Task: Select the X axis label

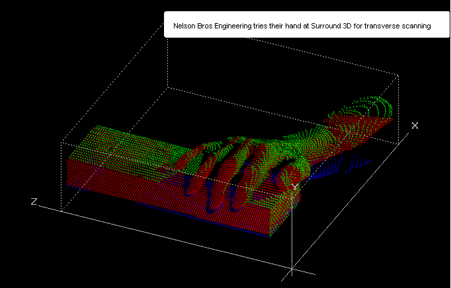Action: (x=415, y=126)
